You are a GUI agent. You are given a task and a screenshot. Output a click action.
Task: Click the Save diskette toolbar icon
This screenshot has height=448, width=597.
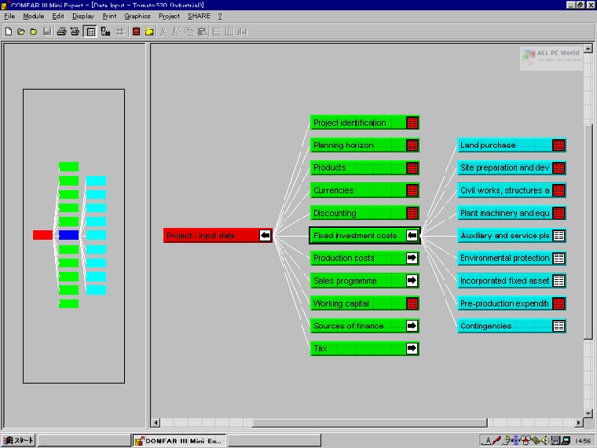tap(47, 31)
